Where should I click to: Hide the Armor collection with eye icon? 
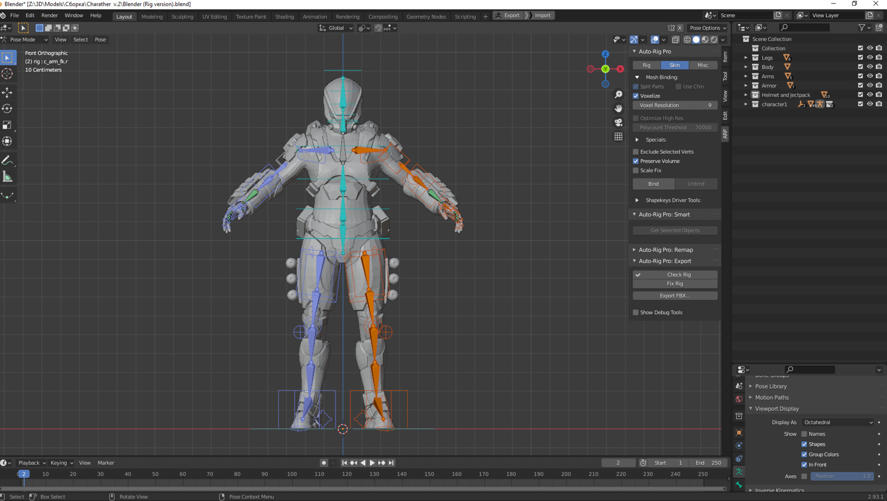[870, 86]
